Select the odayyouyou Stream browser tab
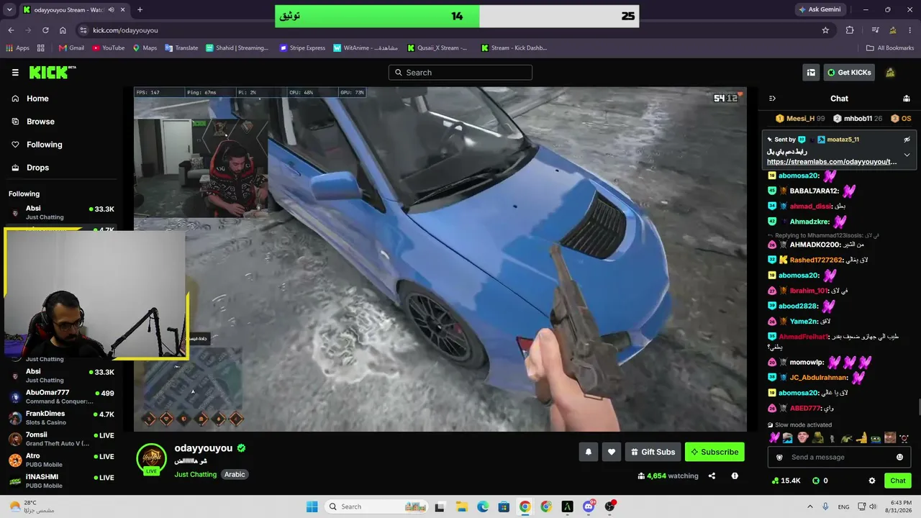This screenshot has width=921, height=518. (x=73, y=10)
